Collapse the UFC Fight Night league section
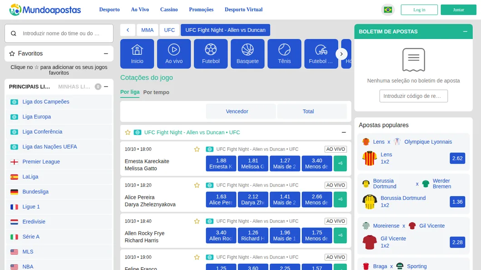The width and height of the screenshot is (481, 270). pos(344,133)
